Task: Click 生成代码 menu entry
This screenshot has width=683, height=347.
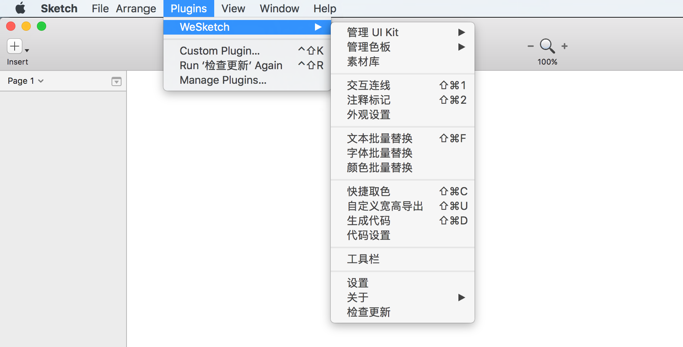Action: (x=368, y=221)
